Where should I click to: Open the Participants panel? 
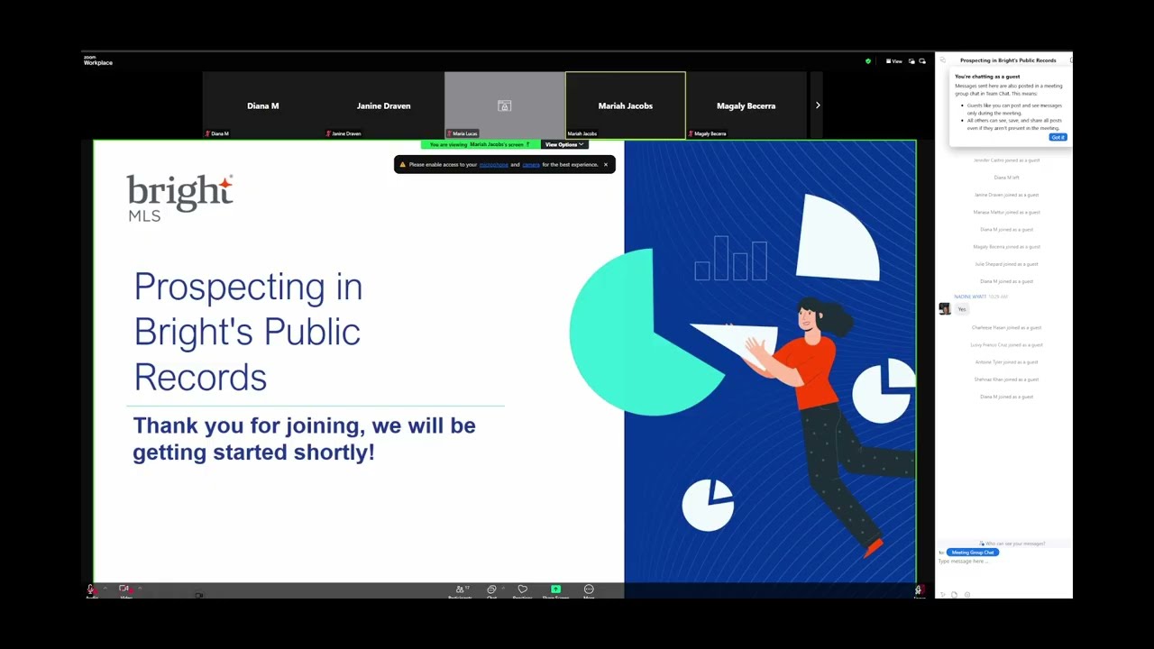460,590
